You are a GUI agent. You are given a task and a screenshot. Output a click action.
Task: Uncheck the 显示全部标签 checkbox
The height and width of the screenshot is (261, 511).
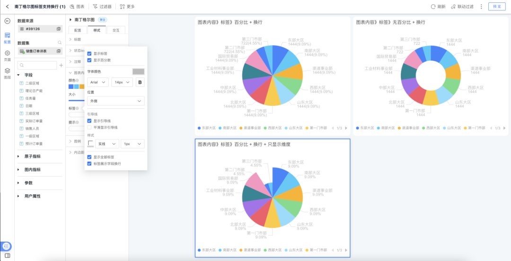[89, 157]
